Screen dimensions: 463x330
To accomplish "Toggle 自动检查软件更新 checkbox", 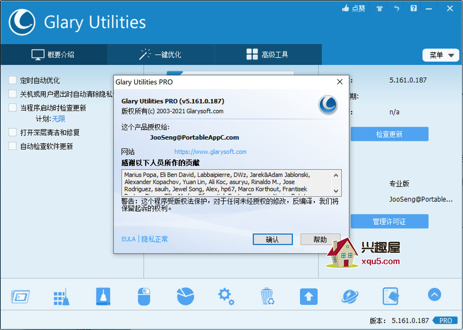I will pyautogui.click(x=13, y=146).
